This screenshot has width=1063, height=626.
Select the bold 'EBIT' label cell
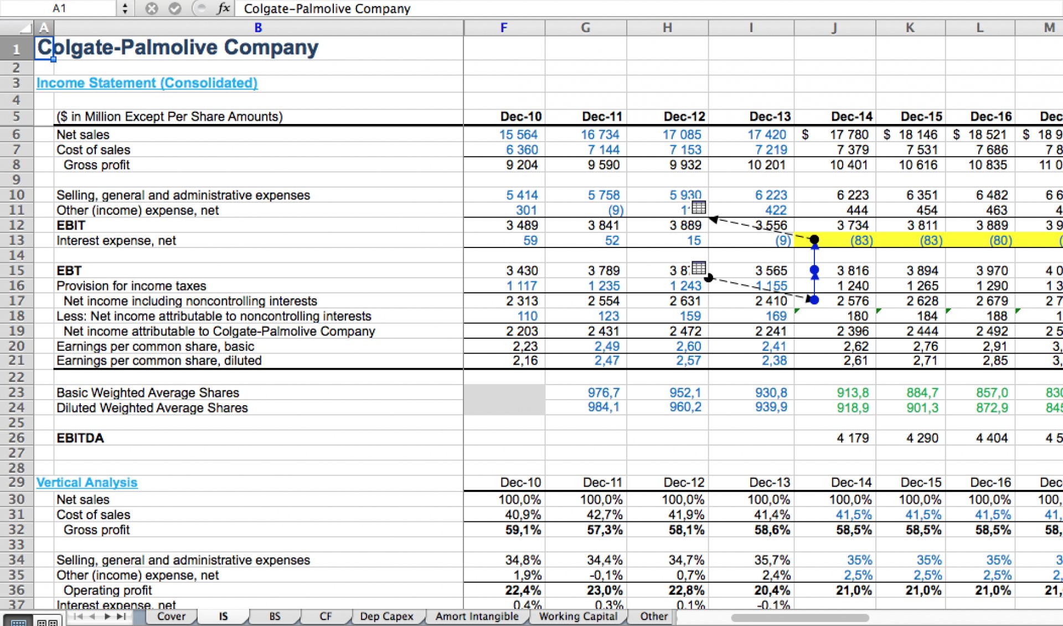[71, 225]
